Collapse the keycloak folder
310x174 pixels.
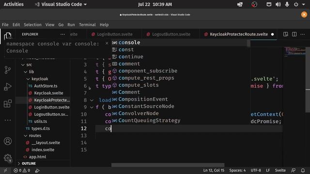coord(28,79)
